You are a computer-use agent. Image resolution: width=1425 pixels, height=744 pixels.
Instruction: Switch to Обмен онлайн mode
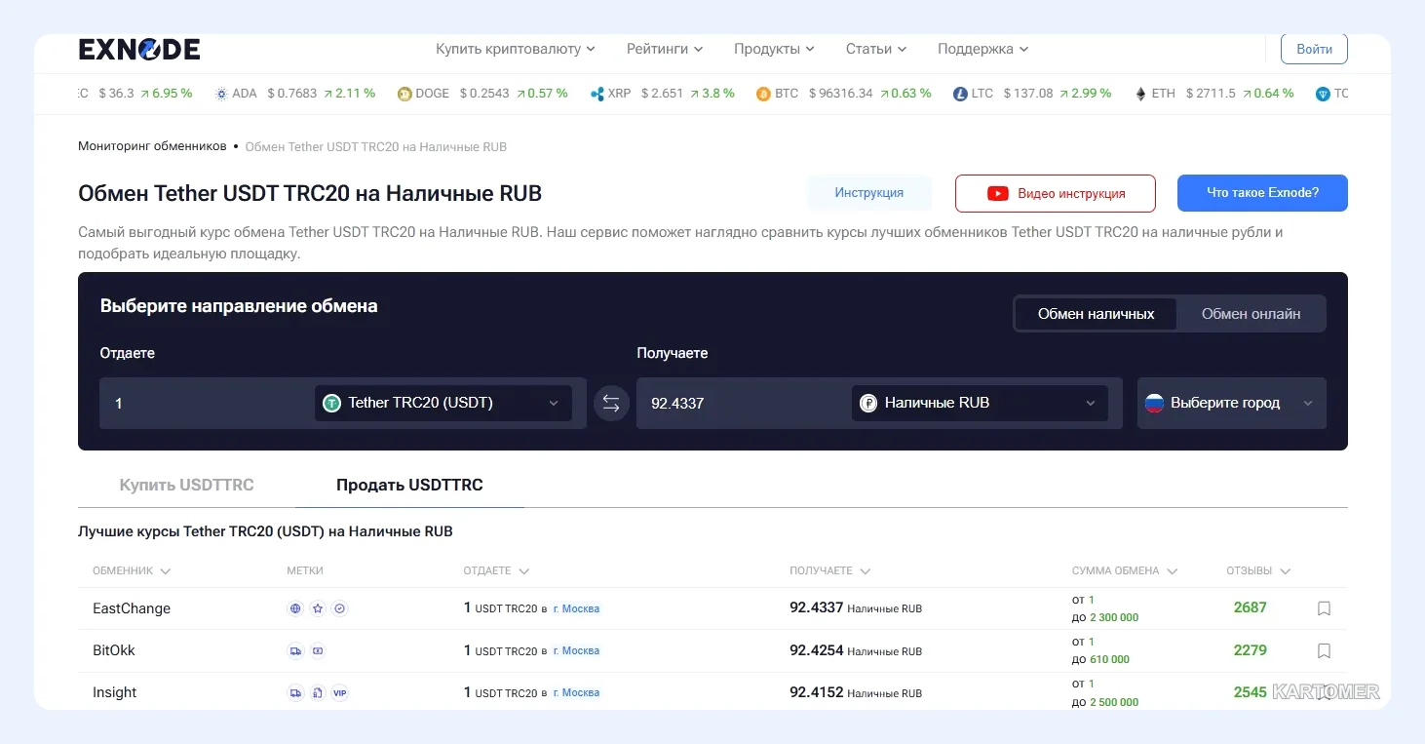pos(1251,314)
